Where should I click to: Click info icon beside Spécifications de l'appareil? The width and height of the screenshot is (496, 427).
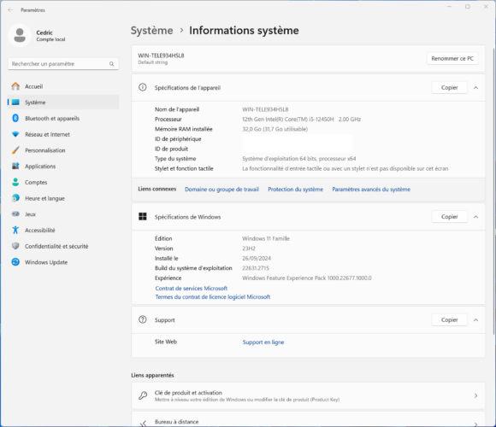coord(143,87)
